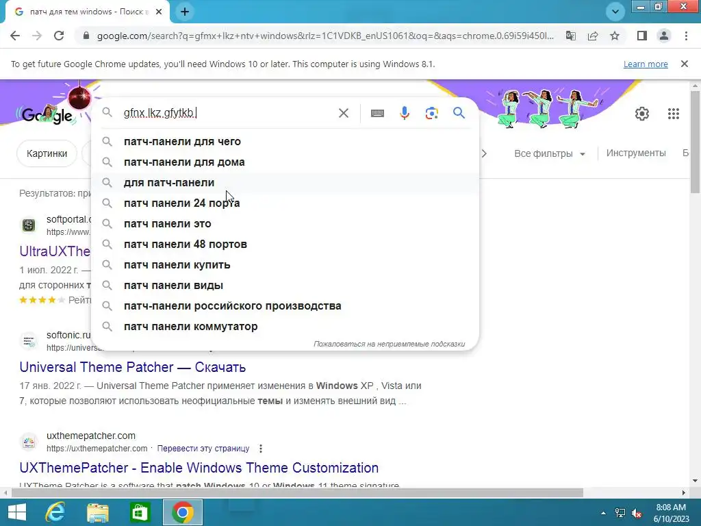This screenshot has height=526, width=701.
Task: Open the Windows Start button
Action: (x=17, y=512)
